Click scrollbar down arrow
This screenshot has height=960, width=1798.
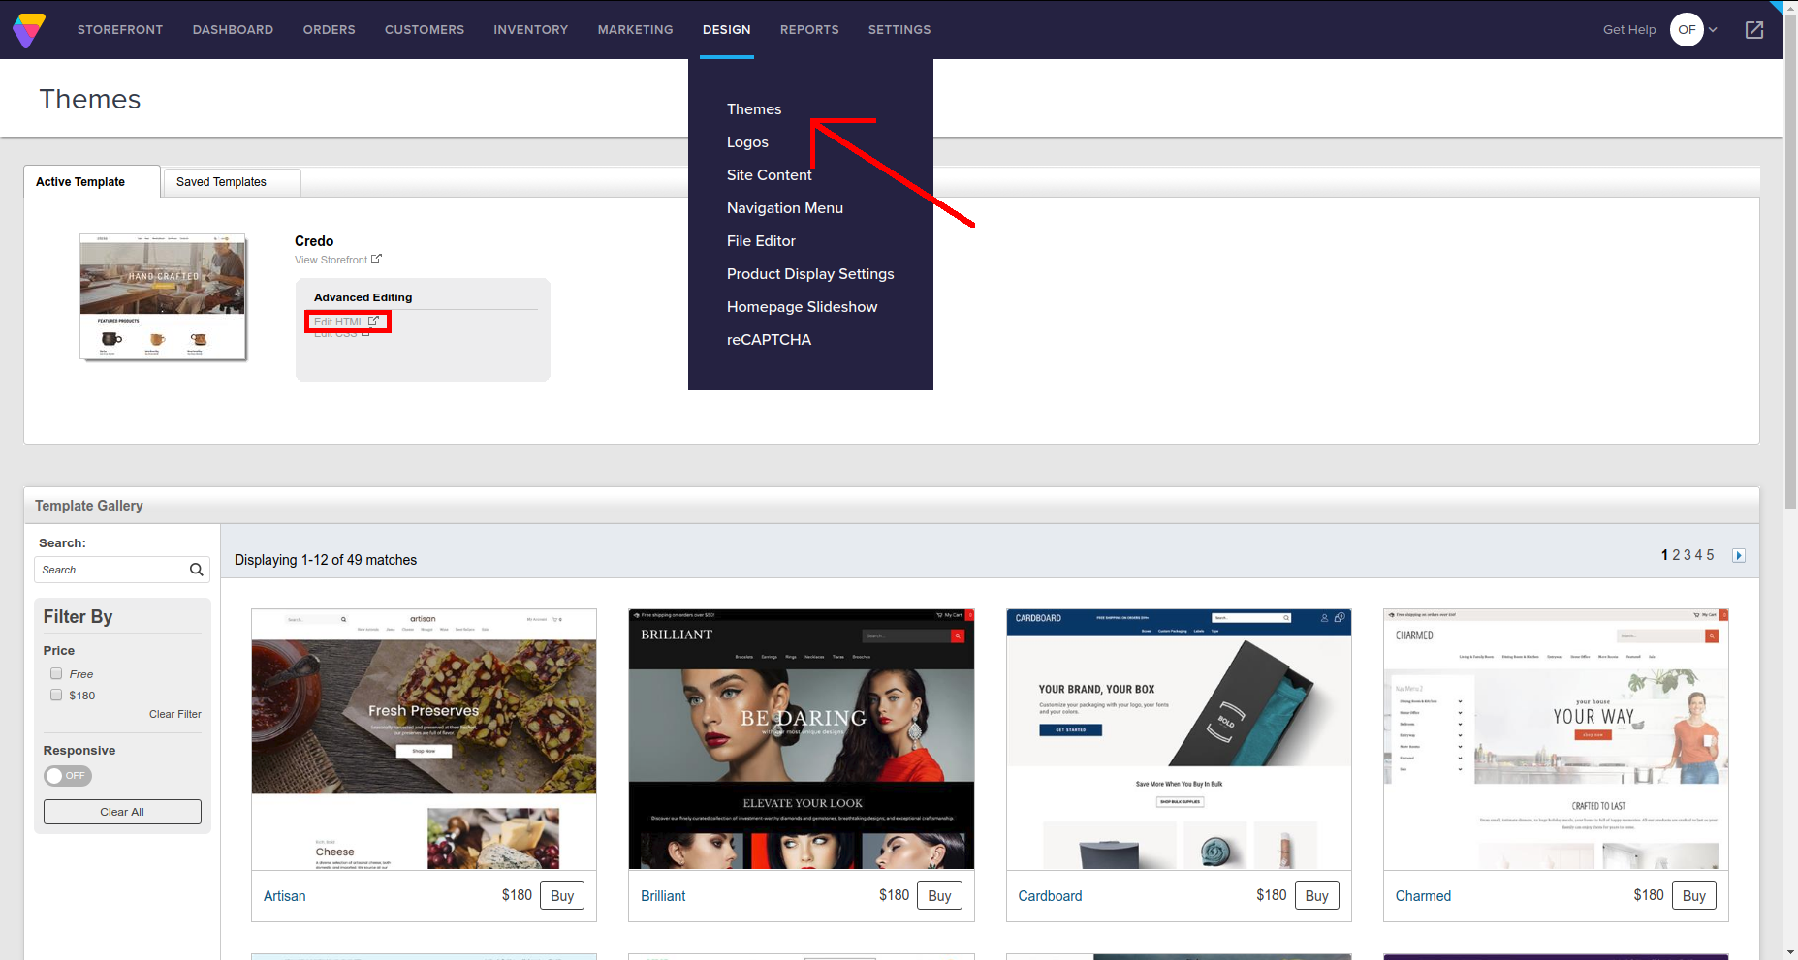(1790, 952)
